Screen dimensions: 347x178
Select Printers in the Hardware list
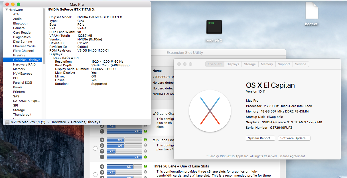pos(19,92)
